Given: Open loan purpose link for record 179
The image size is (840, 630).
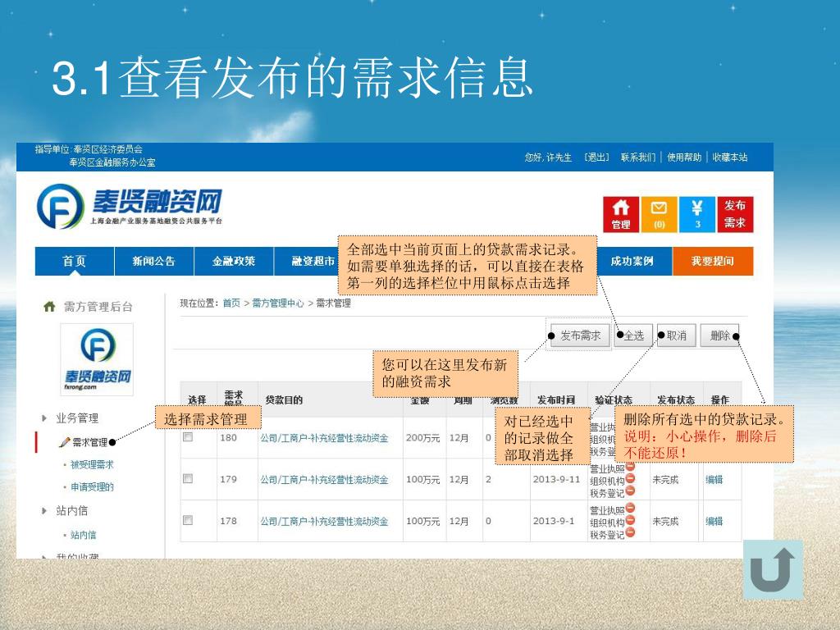Looking at the screenshot, I should click(324, 479).
